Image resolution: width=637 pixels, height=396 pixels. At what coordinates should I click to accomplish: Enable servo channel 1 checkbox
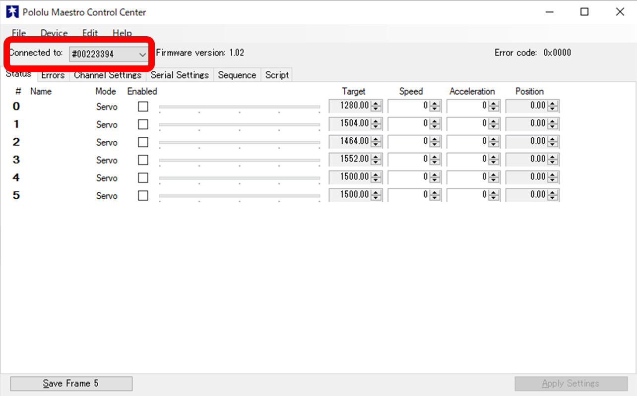click(143, 124)
